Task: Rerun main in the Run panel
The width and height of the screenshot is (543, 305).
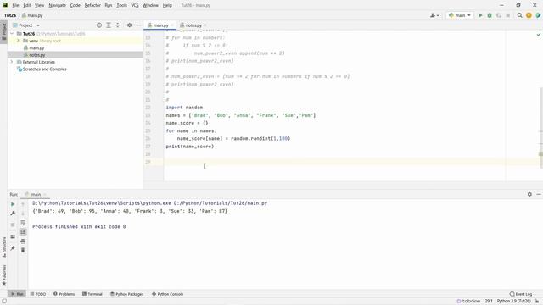Action: pos(13,204)
